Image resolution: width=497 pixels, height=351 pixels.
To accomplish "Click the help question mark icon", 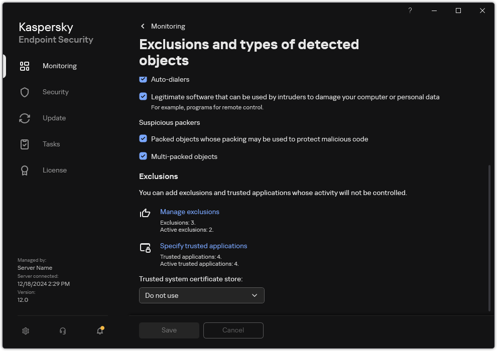I will click(x=410, y=11).
